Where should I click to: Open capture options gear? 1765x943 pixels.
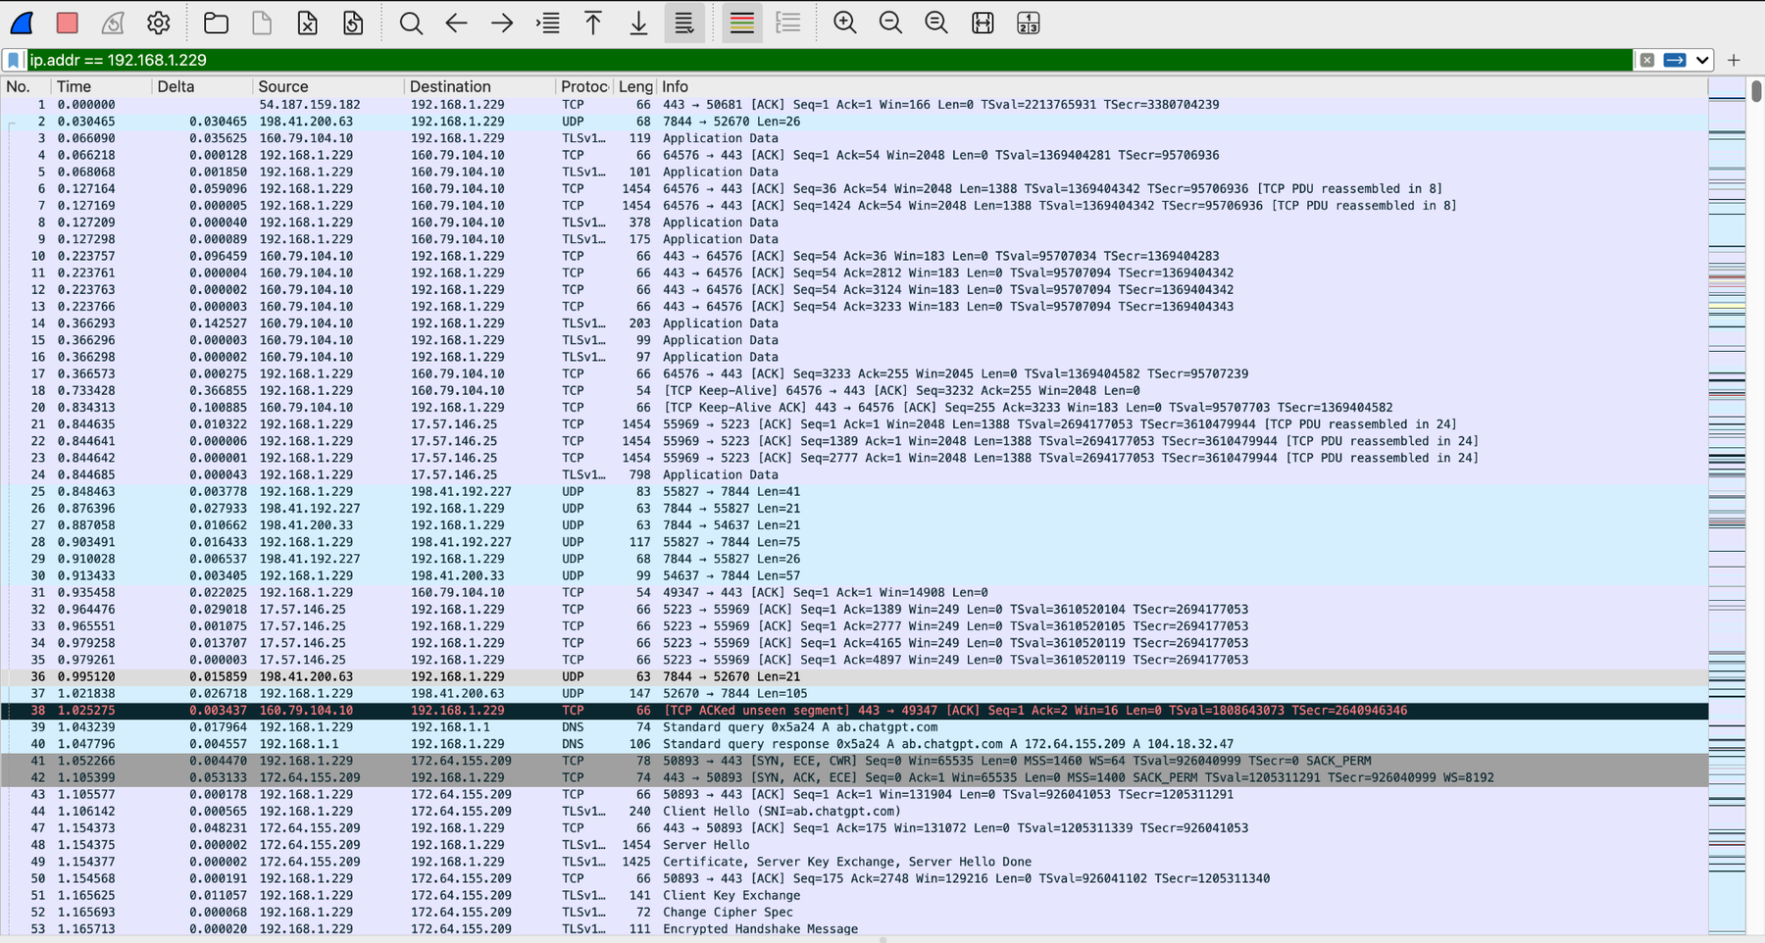click(158, 23)
